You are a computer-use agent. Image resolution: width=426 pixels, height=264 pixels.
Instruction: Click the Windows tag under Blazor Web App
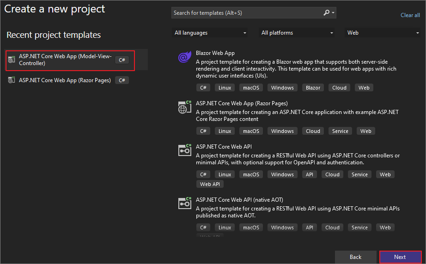282,88
